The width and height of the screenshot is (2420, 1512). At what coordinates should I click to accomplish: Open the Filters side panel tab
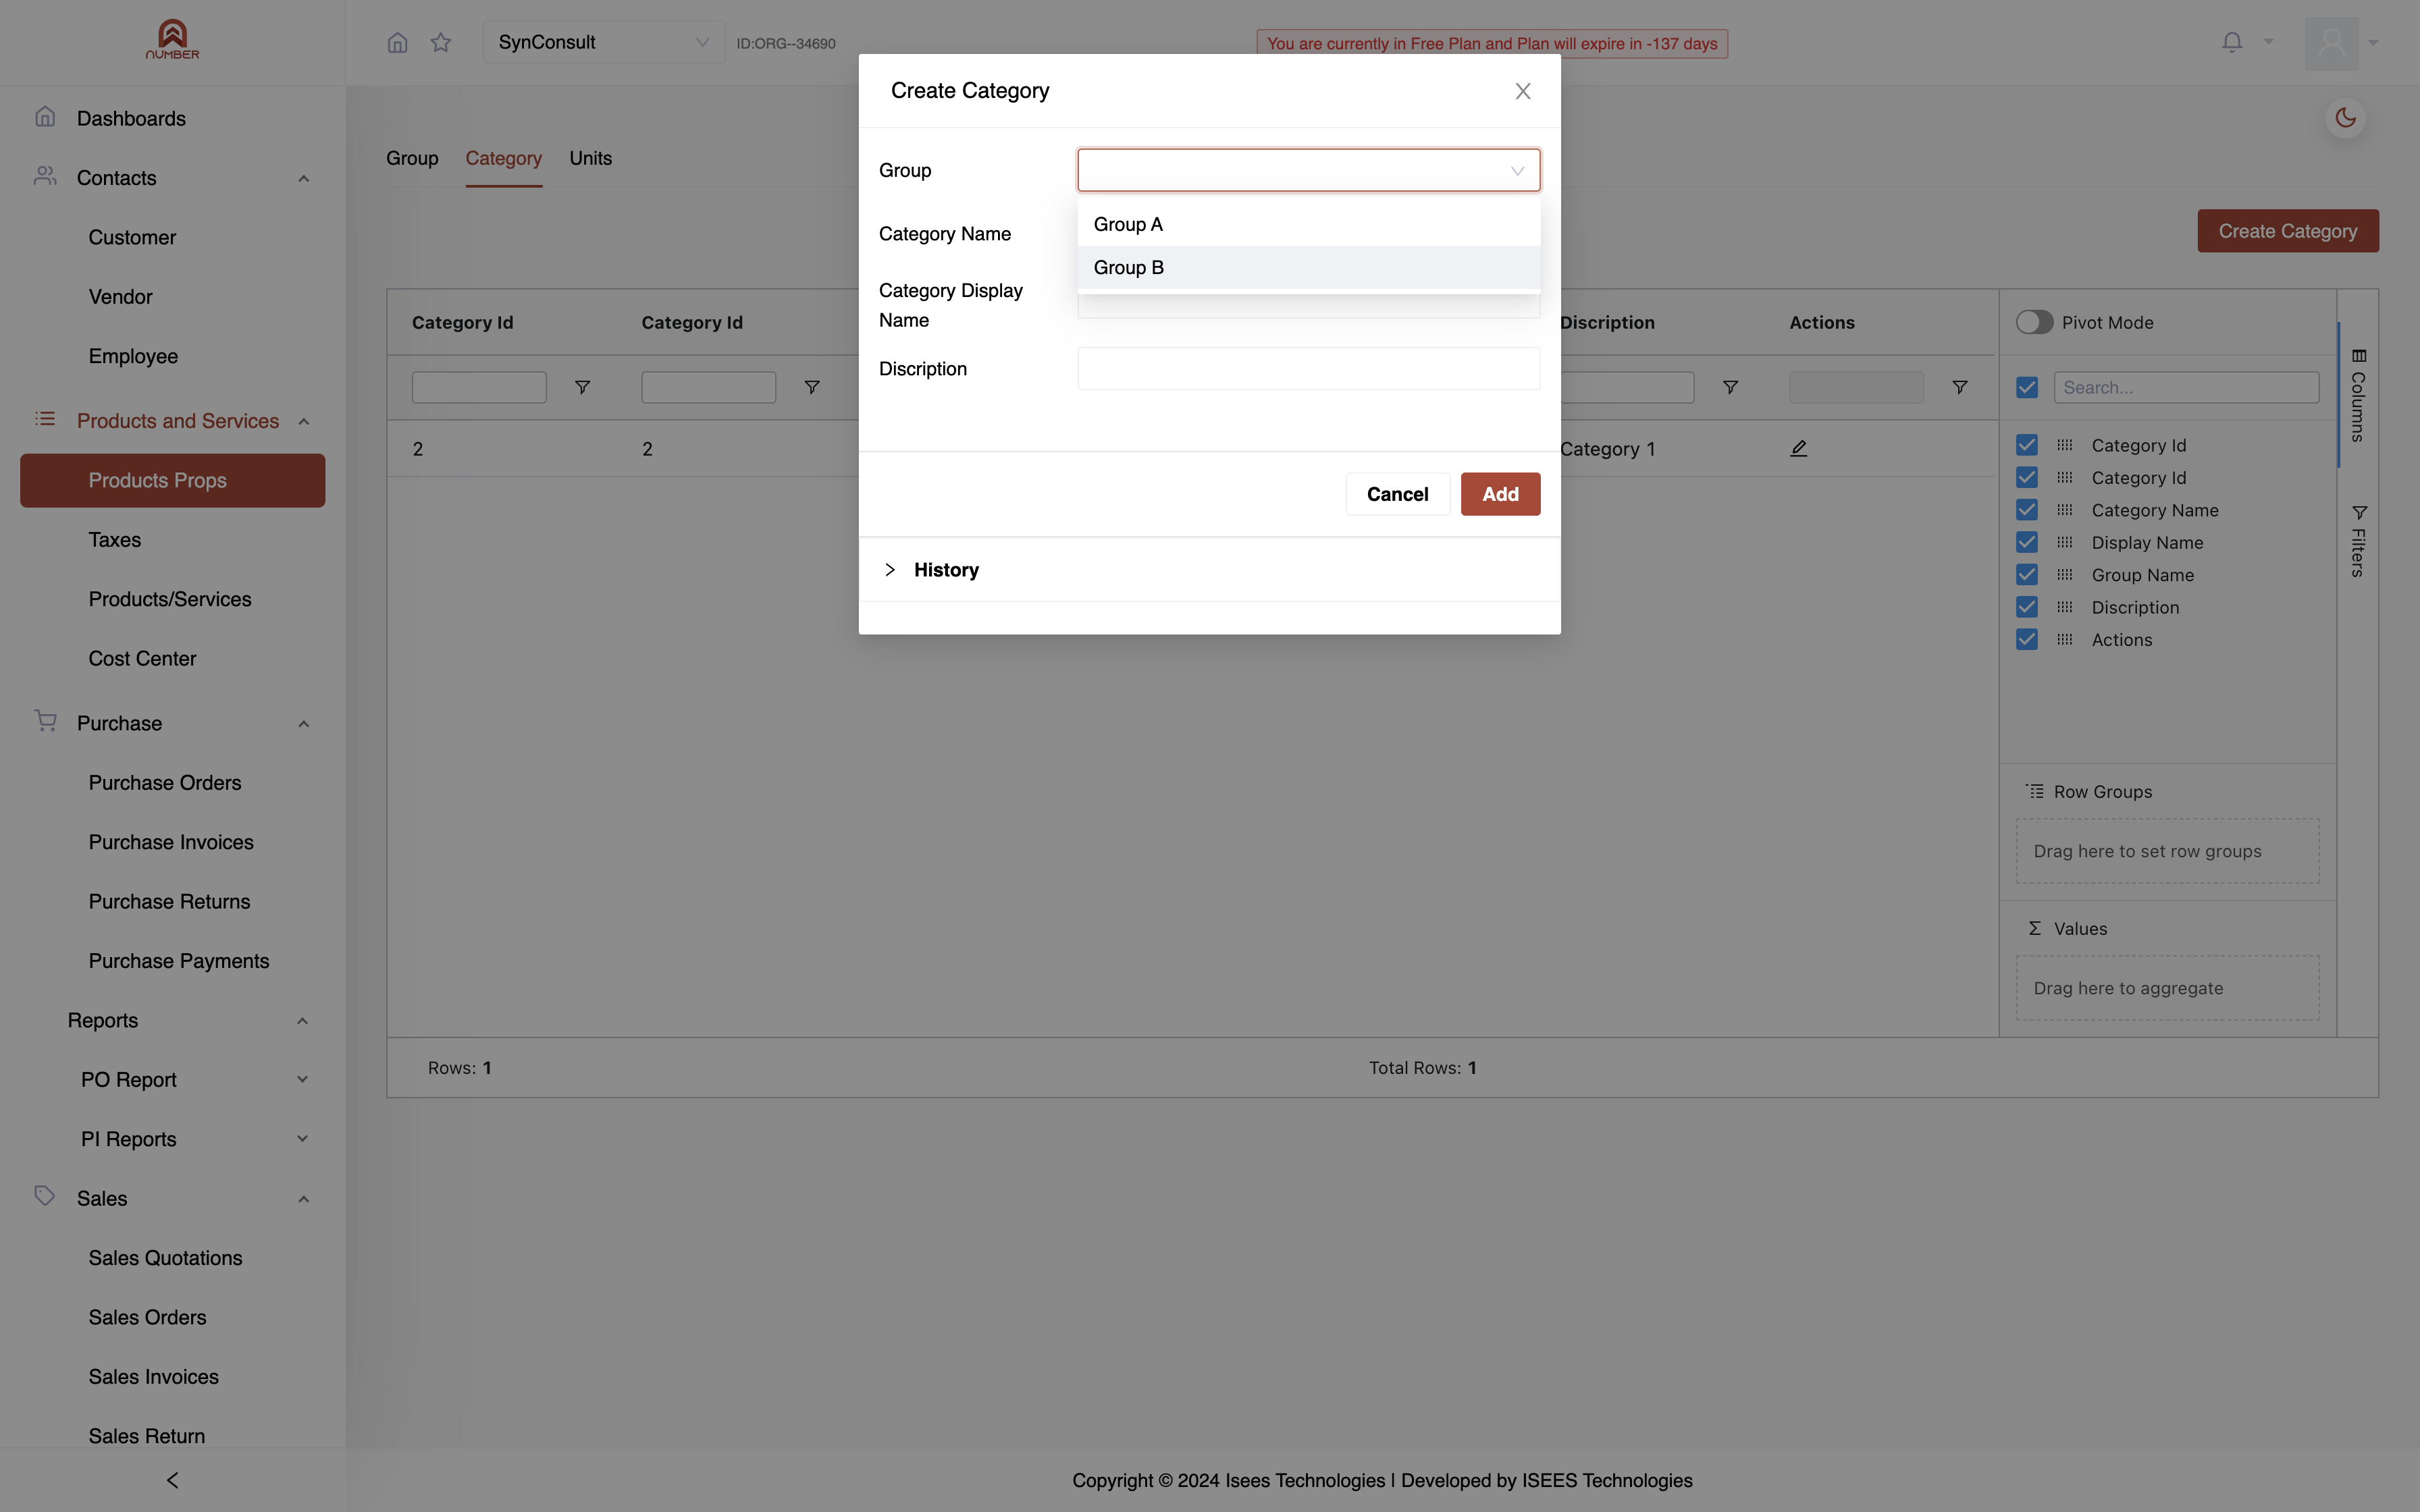pyautogui.click(x=2358, y=541)
